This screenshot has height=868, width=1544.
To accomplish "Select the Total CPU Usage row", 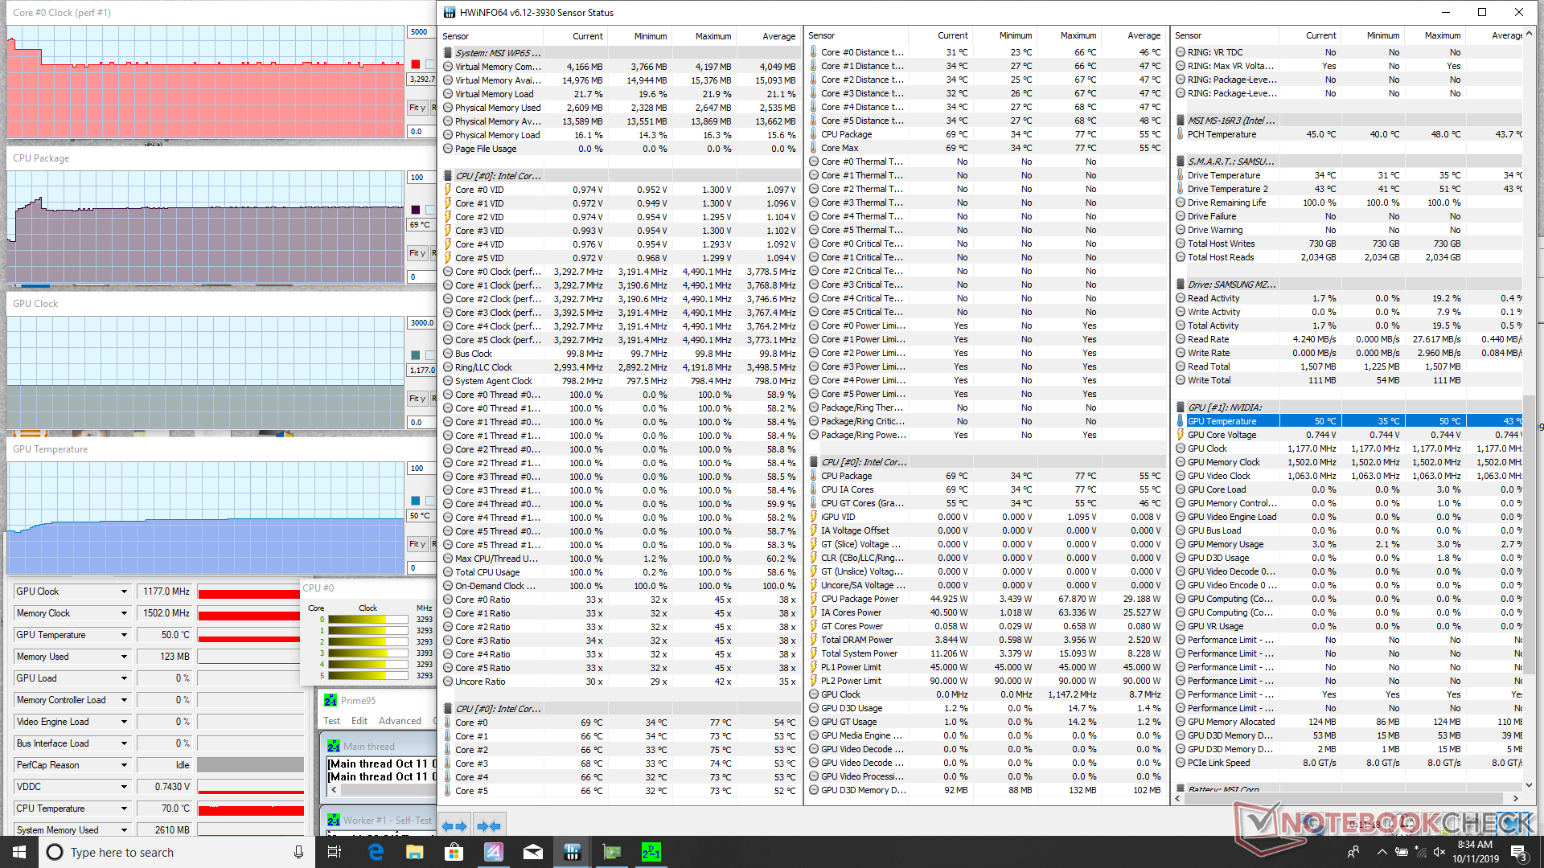I will (620, 572).
